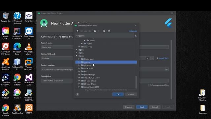Expand the Flutter_proj folder
The height and width of the screenshot is (119, 211).
click(79, 59)
